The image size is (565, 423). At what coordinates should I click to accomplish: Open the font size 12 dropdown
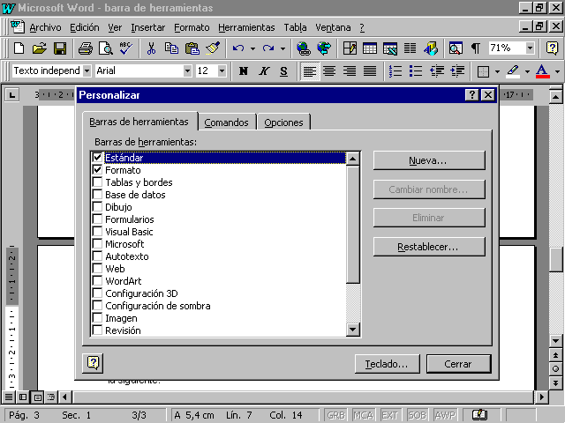(x=222, y=70)
